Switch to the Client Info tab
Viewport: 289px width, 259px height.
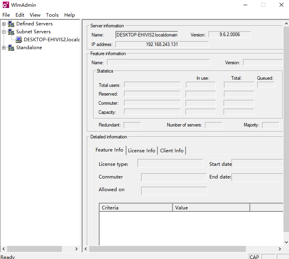(172, 151)
